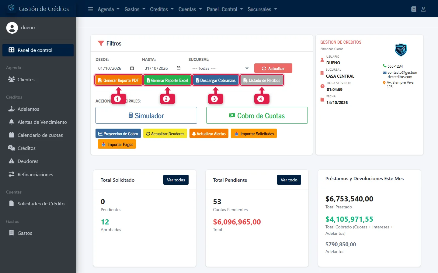Expand the Cuentas dropdown in top navbar
The width and height of the screenshot is (438, 273).
pyautogui.click(x=190, y=9)
